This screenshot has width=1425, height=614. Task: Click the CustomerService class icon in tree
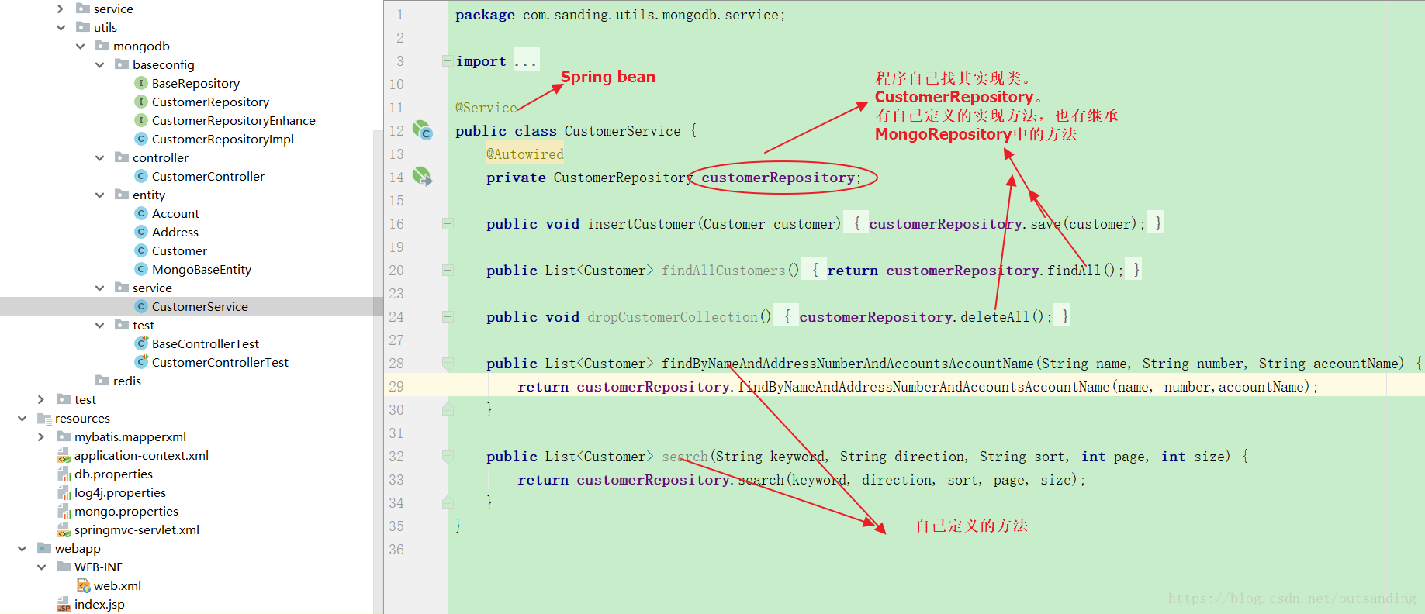(x=141, y=306)
